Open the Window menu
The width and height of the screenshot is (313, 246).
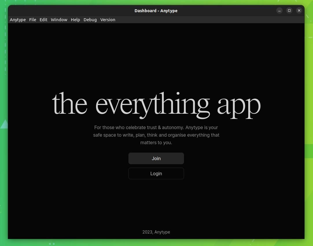click(59, 20)
